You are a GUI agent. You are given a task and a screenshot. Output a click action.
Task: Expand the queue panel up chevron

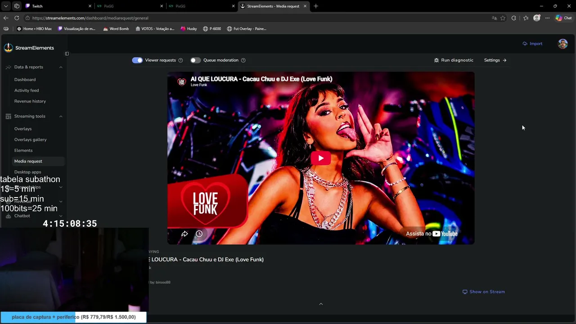point(321,304)
